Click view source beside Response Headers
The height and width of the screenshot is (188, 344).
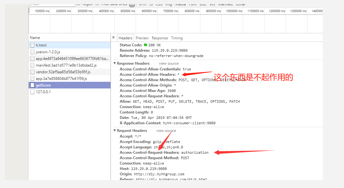click(x=169, y=63)
